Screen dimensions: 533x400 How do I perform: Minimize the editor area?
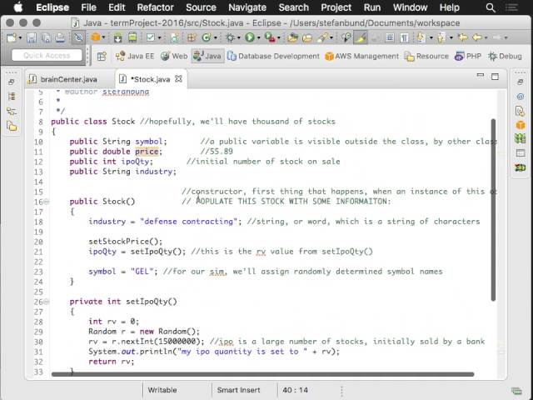coord(481,75)
